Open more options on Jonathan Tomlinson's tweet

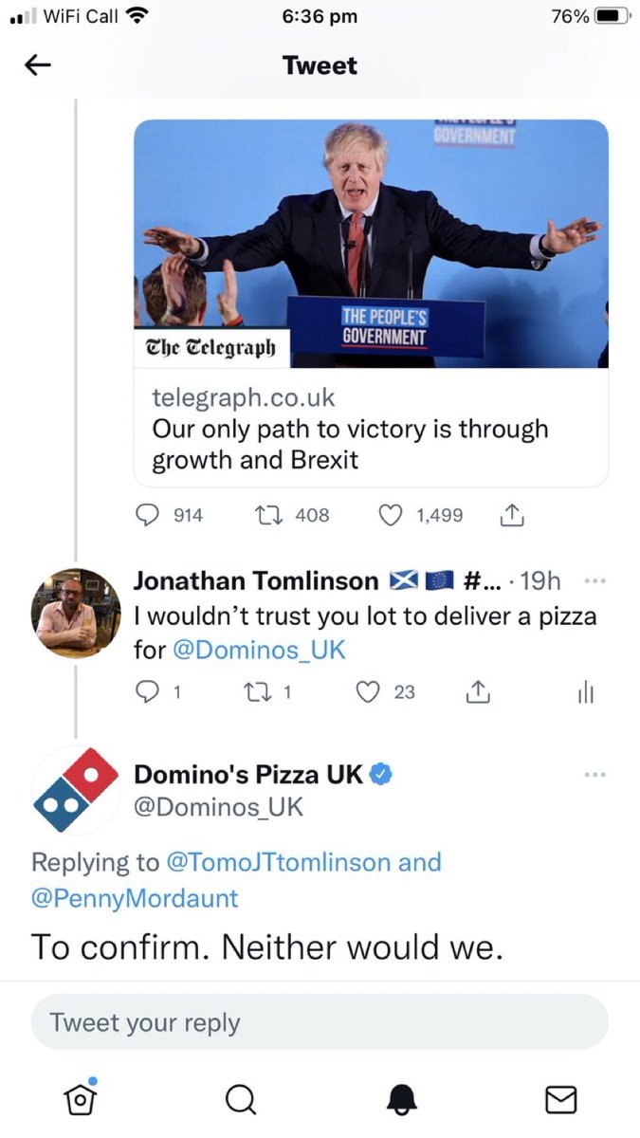[x=594, y=581]
